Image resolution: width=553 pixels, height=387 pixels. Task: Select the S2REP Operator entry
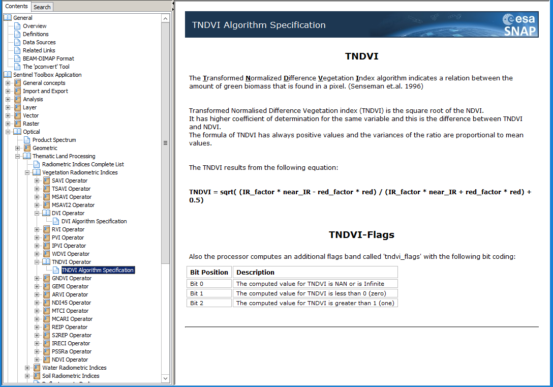72,335
